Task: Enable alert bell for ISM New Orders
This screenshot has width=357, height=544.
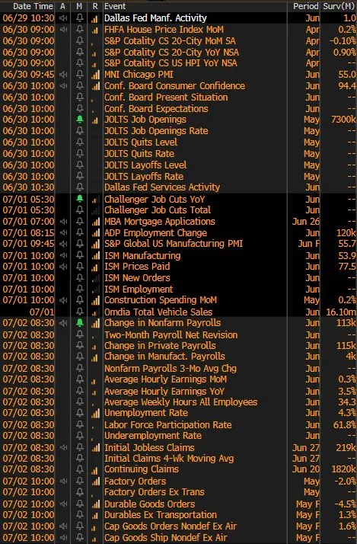Action: point(80,278)
